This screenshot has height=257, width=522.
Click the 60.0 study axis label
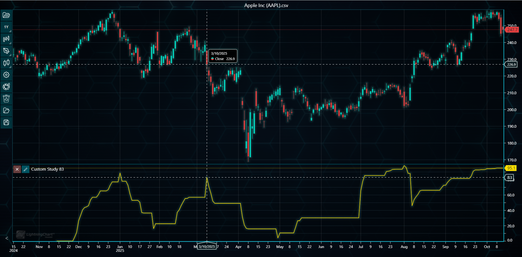coord(511,195)
